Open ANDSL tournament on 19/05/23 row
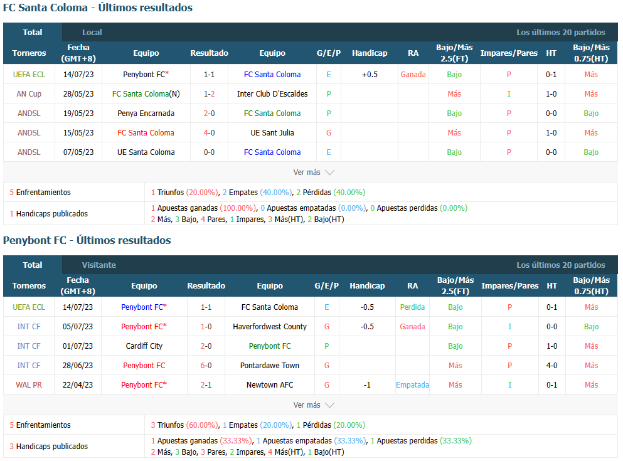The height and width of the screenshot is (461, 623). (29, 113)
